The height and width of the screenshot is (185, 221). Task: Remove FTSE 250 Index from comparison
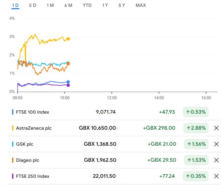(x=216, y=176)
